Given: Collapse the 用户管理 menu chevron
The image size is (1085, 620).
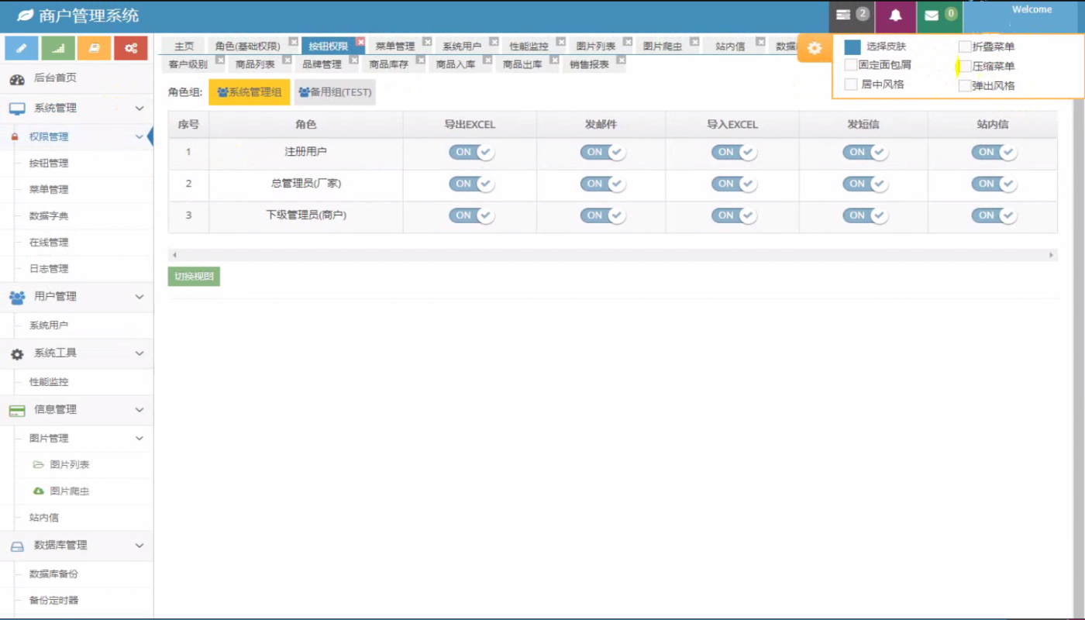Looking at the screenshot, I should [x=139, y=297].
